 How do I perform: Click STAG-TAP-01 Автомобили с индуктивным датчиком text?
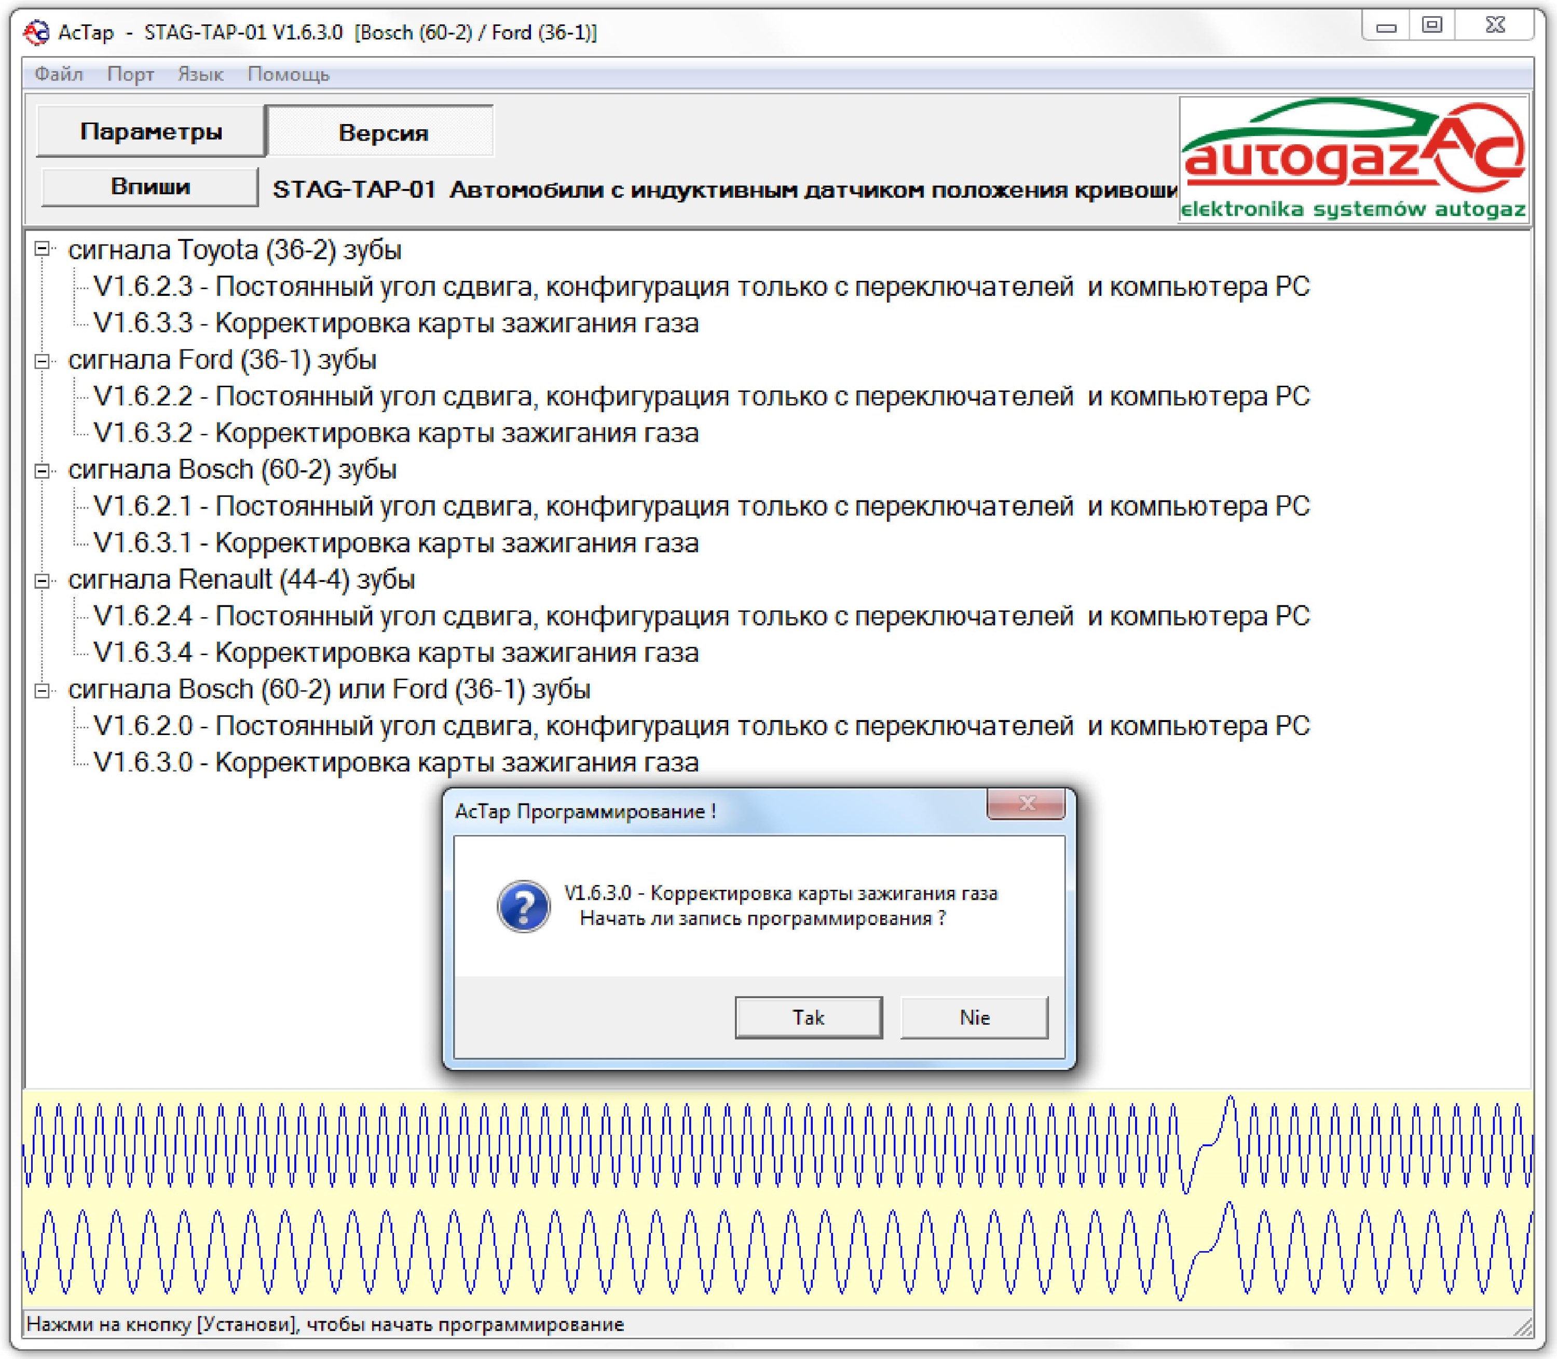[x=724, y=189]
